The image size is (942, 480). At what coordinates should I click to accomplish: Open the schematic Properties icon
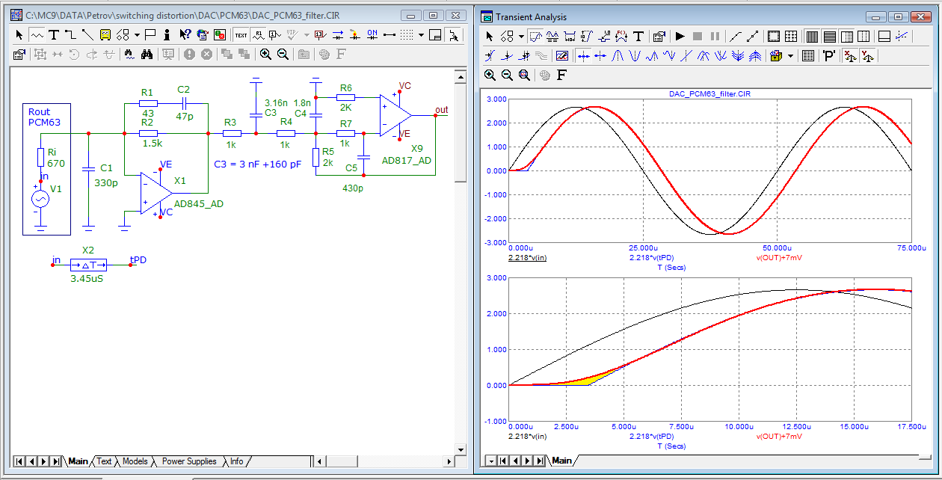(19, 55)
